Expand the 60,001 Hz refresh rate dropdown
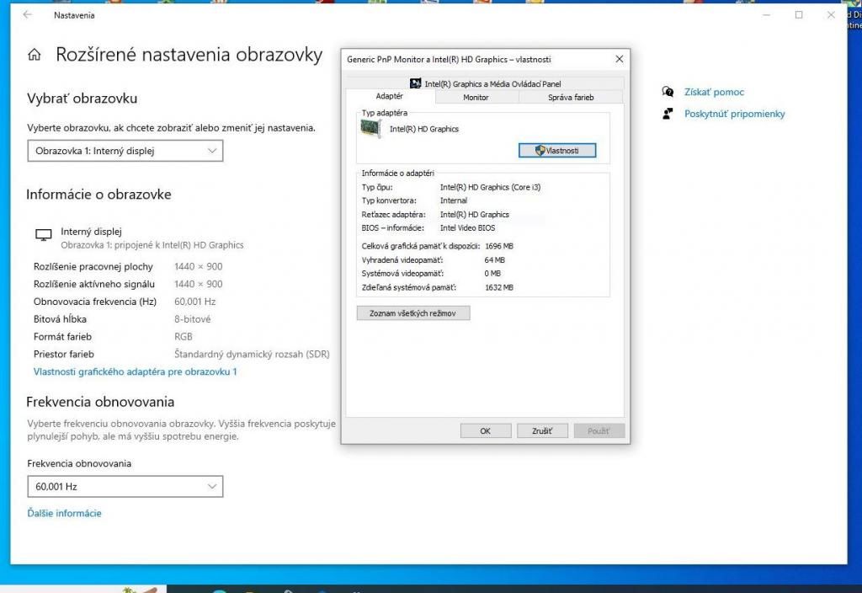862x593 pixels. (x=125, y=487)
